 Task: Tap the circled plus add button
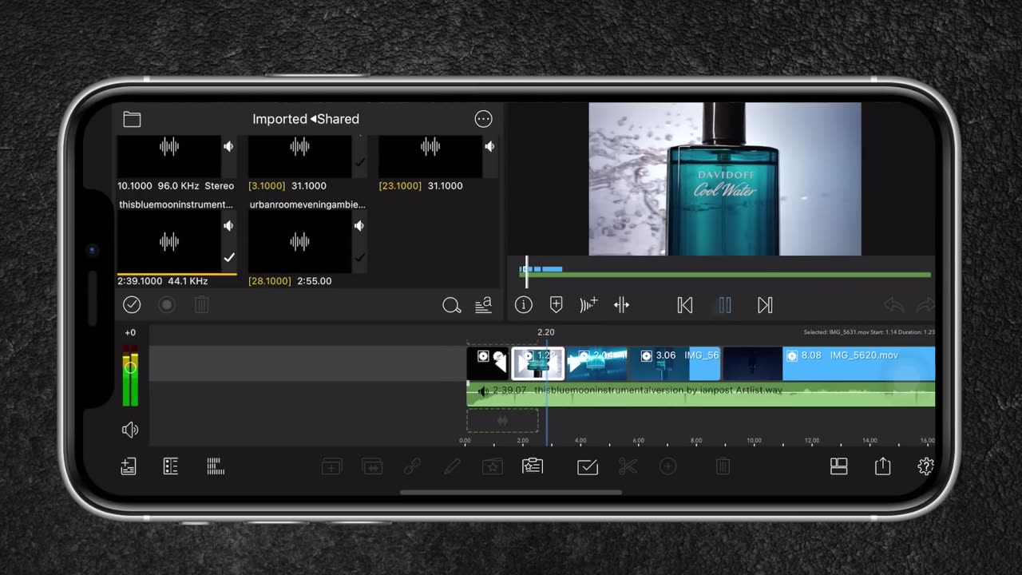tap(668, 467)
